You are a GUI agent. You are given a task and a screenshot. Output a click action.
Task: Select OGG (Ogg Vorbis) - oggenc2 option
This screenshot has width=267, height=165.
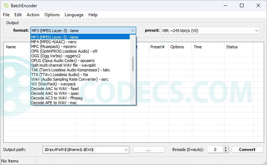(80, 56)
